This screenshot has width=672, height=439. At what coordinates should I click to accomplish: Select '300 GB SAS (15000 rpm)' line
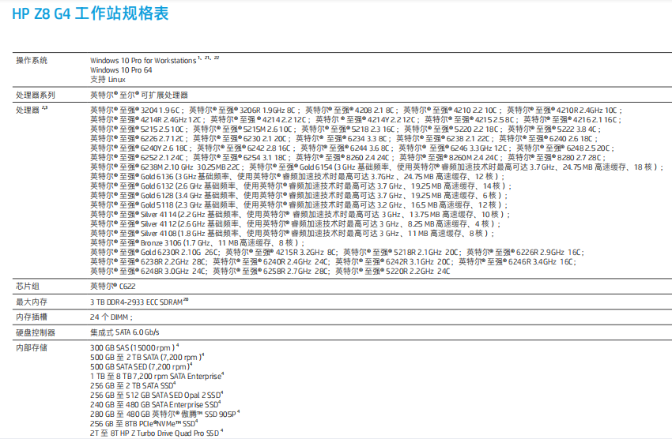134,347
